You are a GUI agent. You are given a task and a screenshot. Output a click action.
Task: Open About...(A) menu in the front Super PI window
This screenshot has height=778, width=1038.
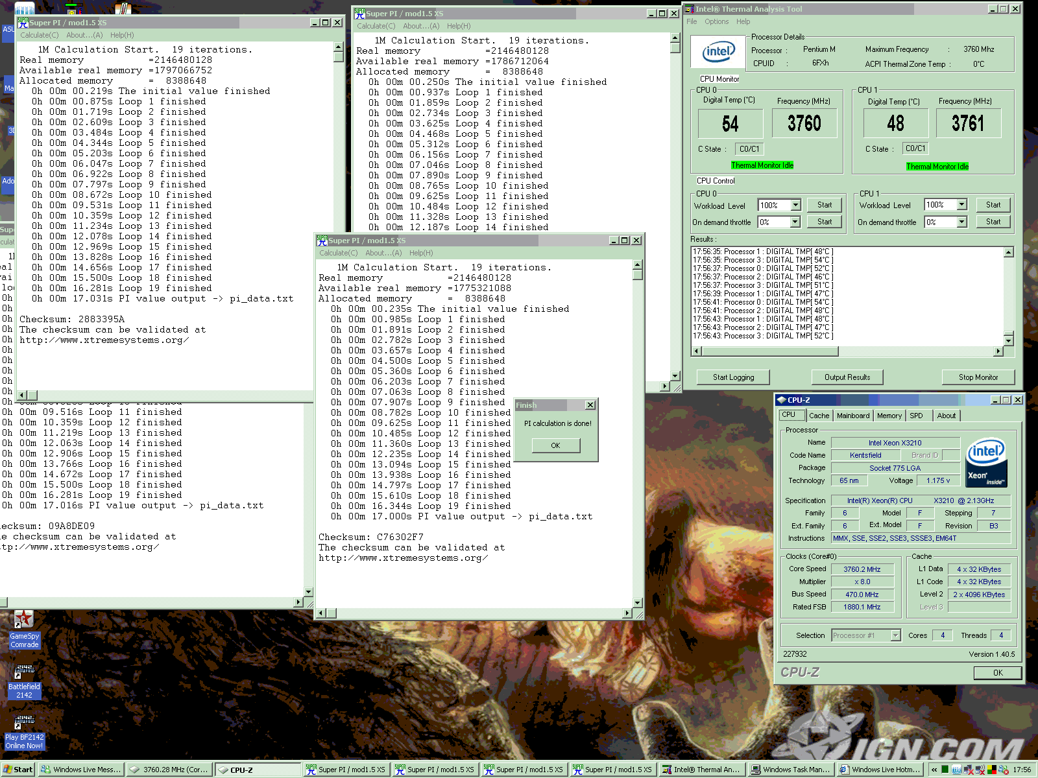point(383,253)
